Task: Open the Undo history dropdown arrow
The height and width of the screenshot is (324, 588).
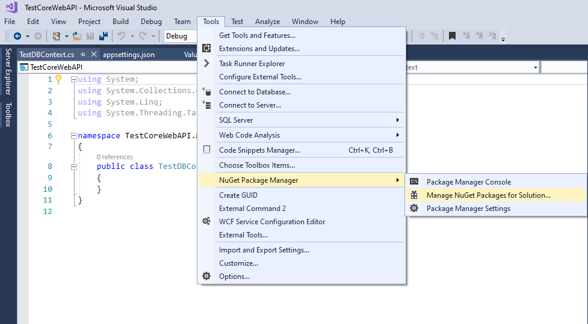Action: (132, 36)
